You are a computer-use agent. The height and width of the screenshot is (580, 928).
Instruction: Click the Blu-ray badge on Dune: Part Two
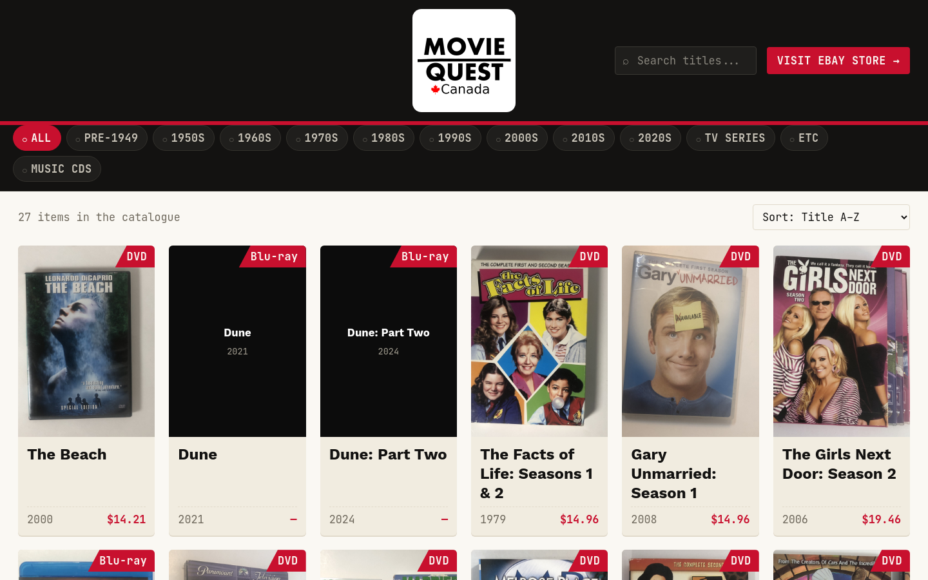(425, 256)
